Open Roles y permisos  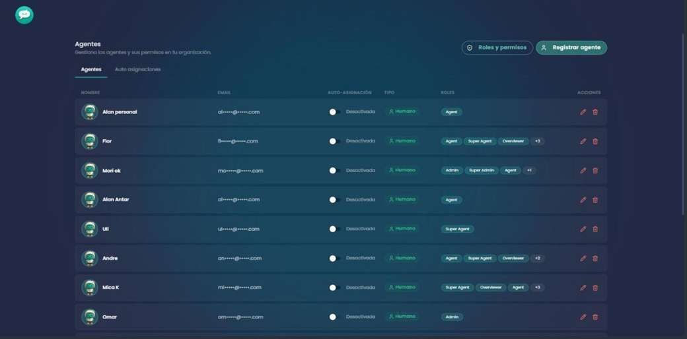(x=497, y=47)
